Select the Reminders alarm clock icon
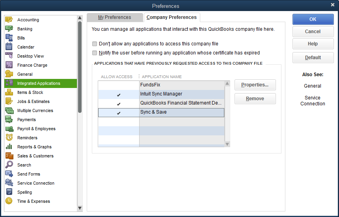The height and width of the screenshot is (217, 339). [9, 138]
